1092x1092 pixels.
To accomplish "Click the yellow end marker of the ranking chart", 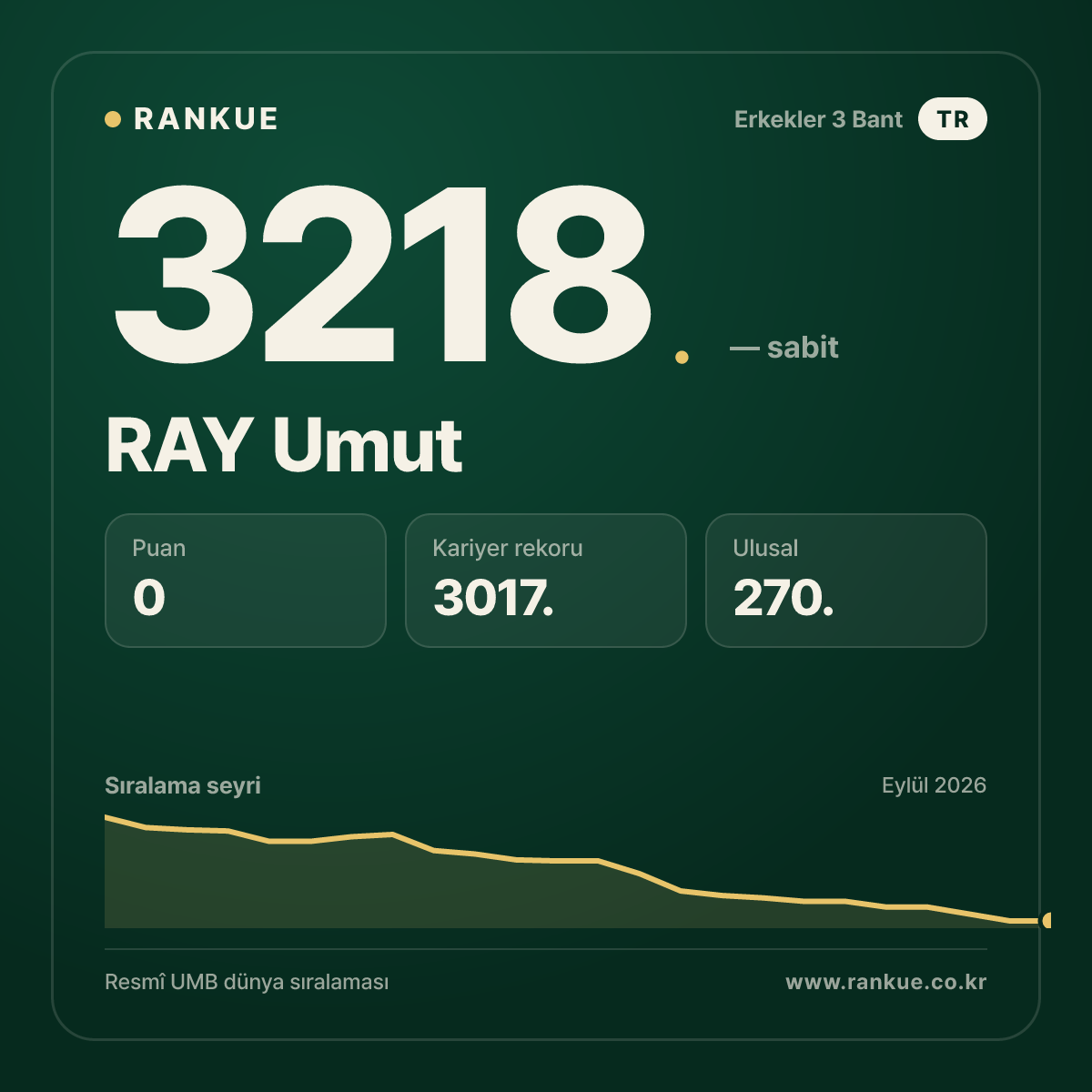I will (1047, 920).
